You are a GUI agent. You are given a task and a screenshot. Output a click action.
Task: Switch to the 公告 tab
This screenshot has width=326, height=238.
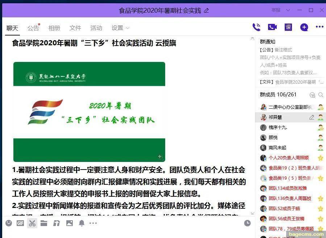pos(33,28)
